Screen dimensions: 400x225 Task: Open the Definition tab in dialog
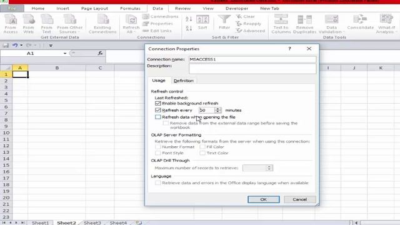point(184,81)
